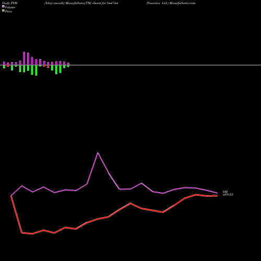
Task: Click the 'Daily PVM' chart title
Action: (10, 3)
